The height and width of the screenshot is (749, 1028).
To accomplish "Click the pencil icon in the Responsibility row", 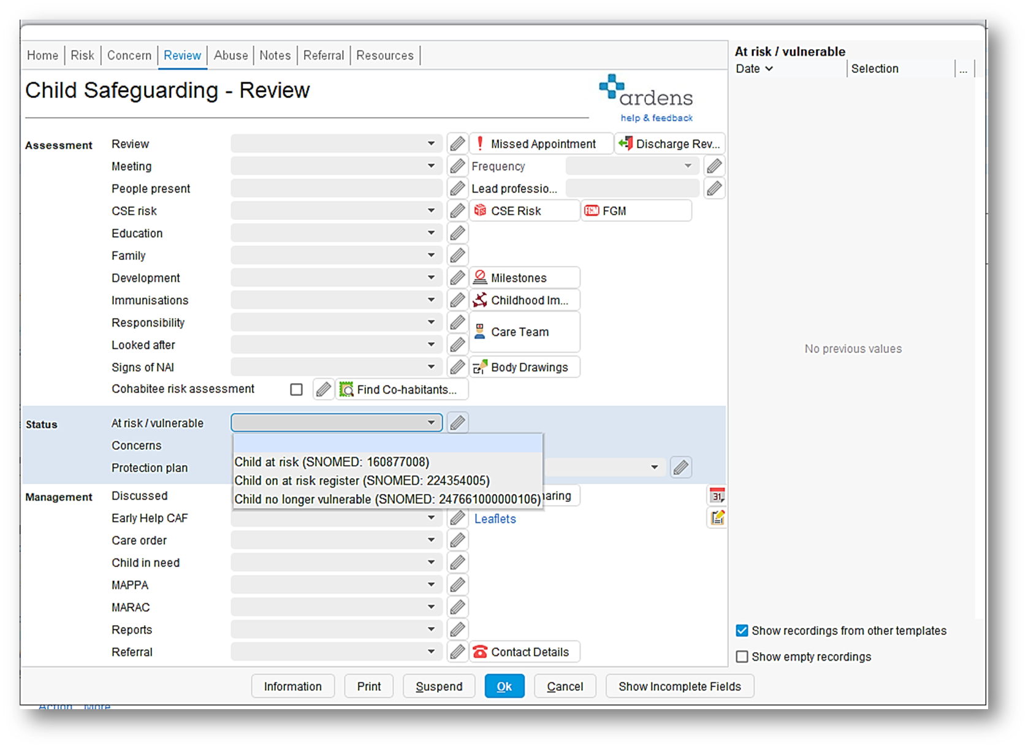I will [457, 322].
